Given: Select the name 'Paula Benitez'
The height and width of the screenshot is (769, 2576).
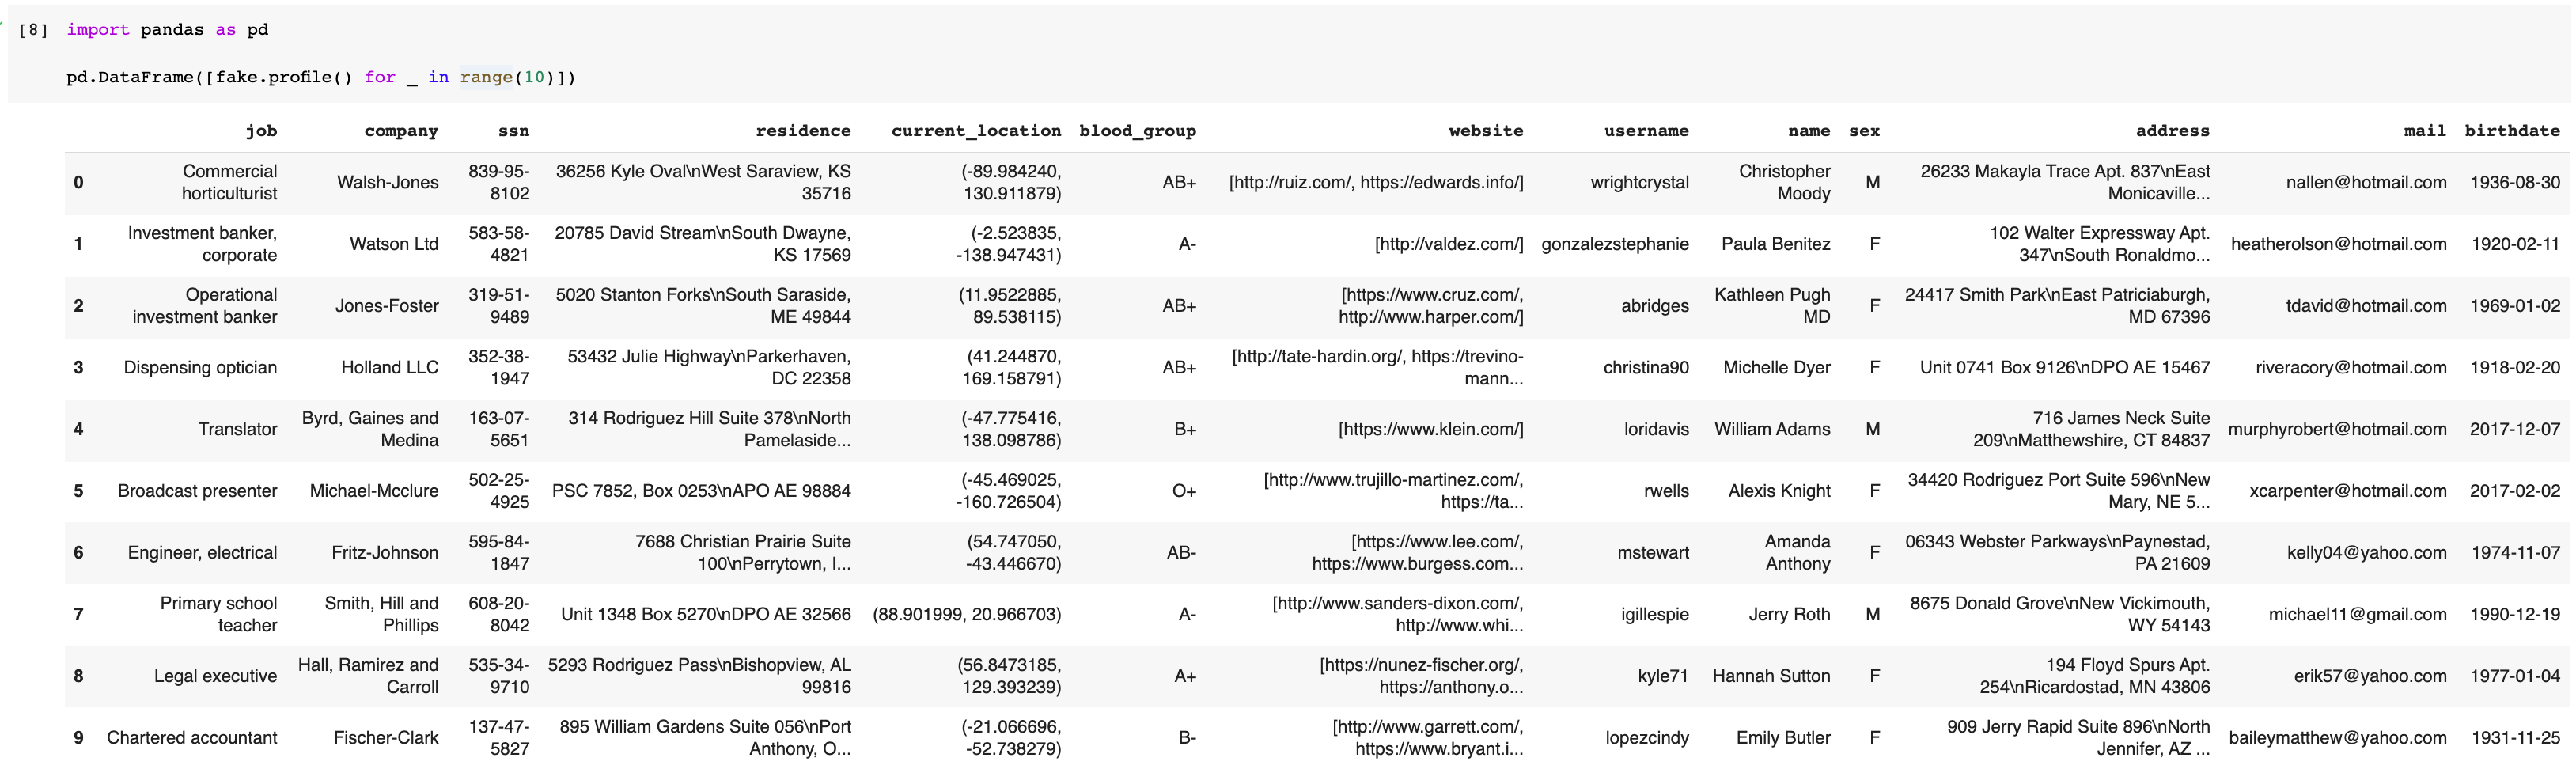Looking at the screenshot, I should [x=1776, y=244].
